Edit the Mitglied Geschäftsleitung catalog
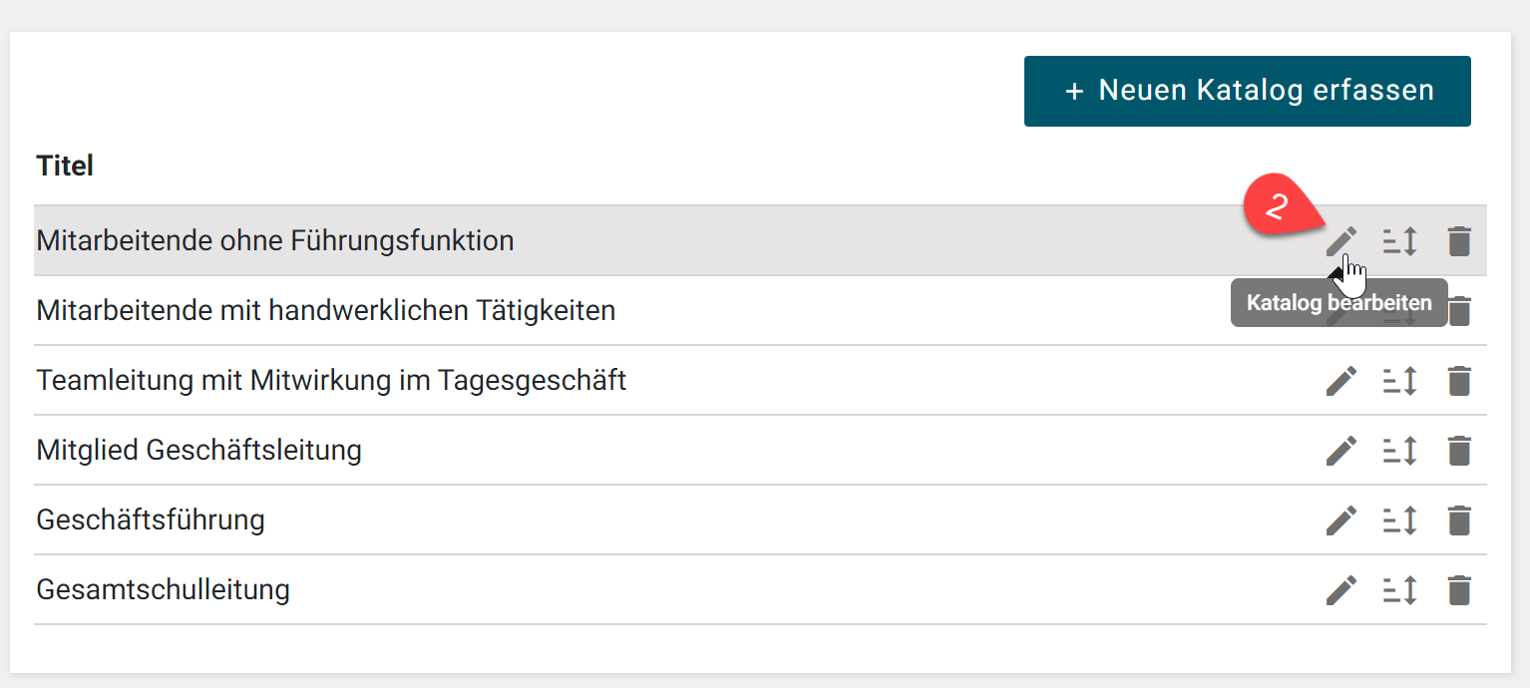Image resolution: width=1530 pixels, height=688 pixels. (x=1340, y=450)
